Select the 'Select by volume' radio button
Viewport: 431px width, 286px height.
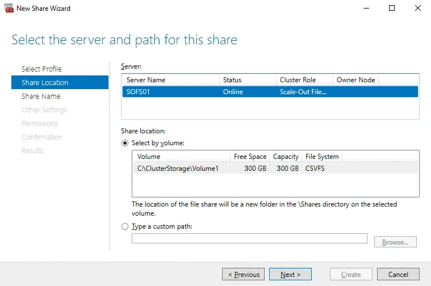(125, 143)
